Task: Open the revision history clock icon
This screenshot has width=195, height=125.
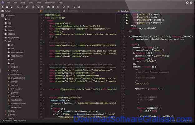Action: click(x=68, y=7)
